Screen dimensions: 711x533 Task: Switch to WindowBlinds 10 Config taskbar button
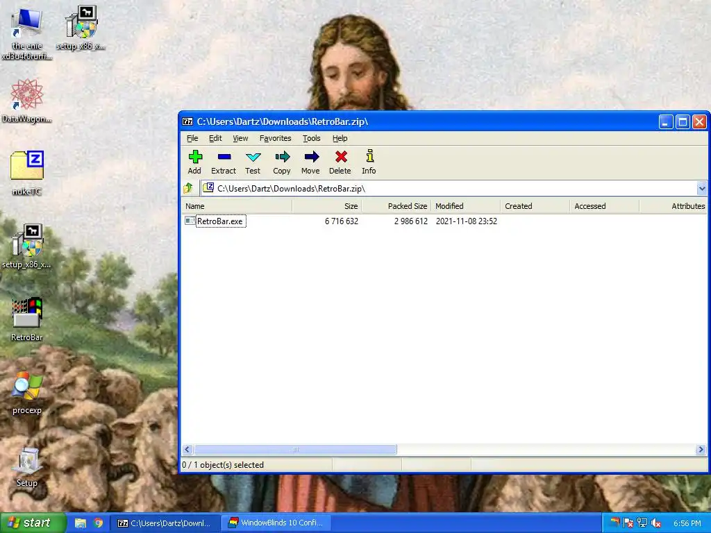(x=276, y=523)
